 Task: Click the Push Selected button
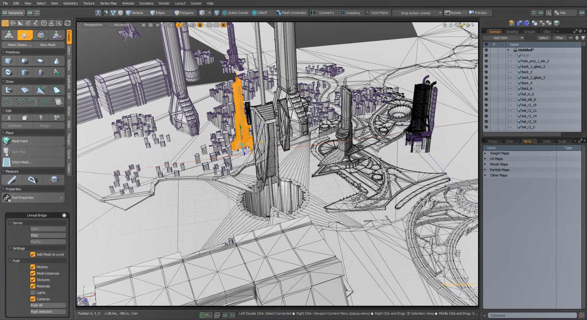(48, 312)
